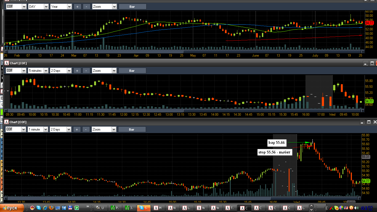This screenshot has width=377, height=212.
Task: Open the DAY timeframe dropdown
Action: click(38, 6)
